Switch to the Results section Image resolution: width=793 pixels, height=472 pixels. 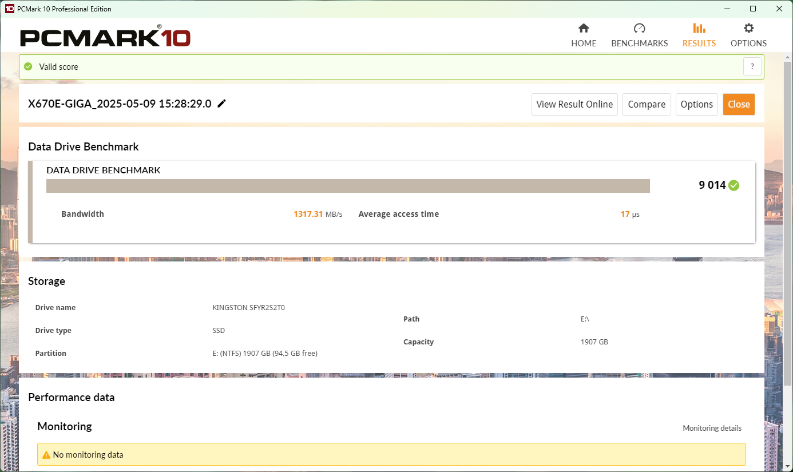coord(699,35)
